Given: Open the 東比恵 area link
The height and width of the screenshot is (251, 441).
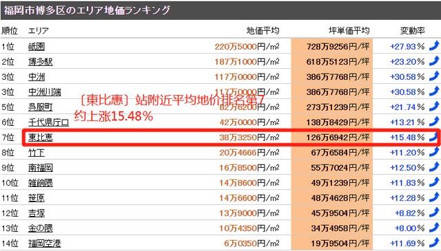Looking at the screenshot, I should point(41,138).
